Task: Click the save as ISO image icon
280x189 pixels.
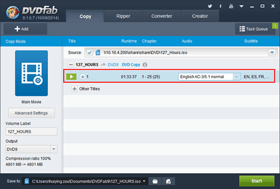Action: (x=169, y=181)
